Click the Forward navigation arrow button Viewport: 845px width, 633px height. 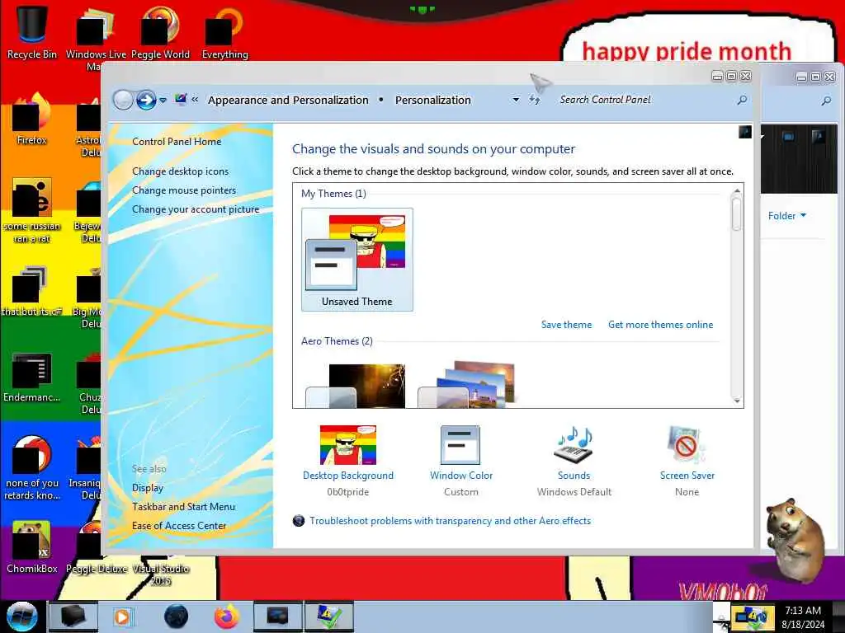point(146,100)
